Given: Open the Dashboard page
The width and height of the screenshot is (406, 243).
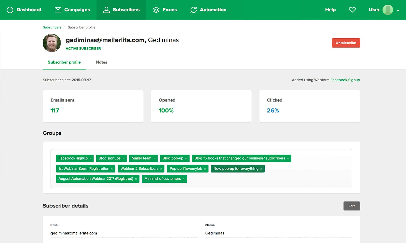Looking at the screenshot, I should [24, 10].
